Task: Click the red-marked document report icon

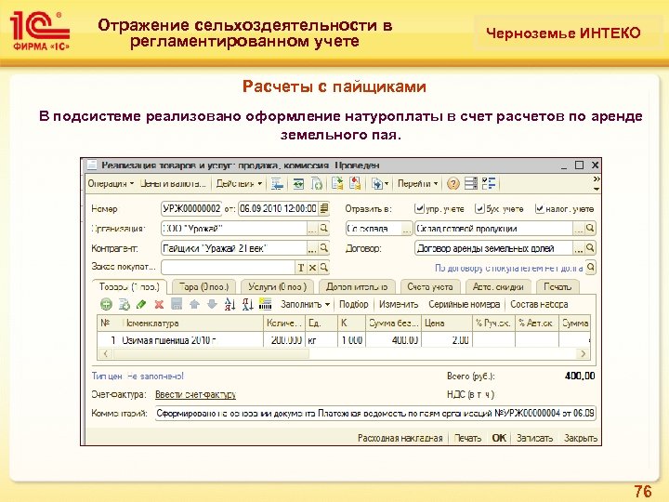Action: [355, 184]
